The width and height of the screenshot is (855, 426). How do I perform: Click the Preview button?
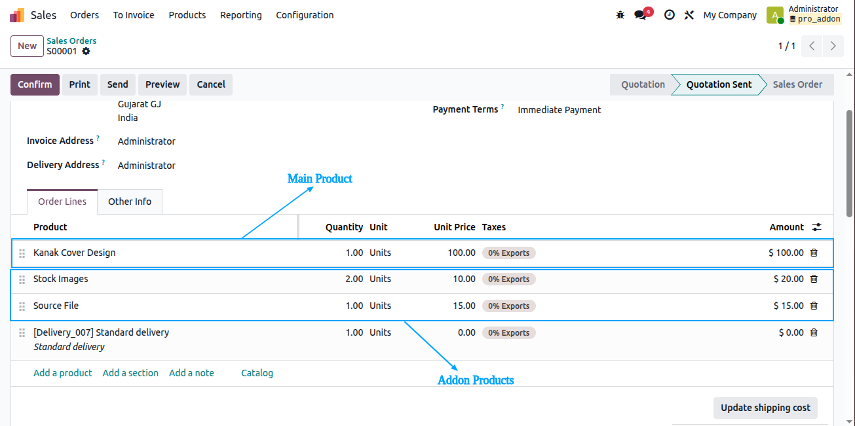(162, 84)
